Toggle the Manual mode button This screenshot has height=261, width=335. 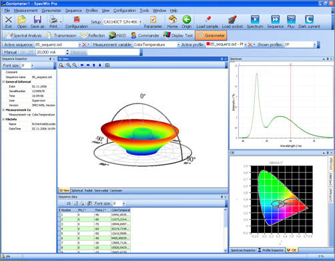(10, 52)
